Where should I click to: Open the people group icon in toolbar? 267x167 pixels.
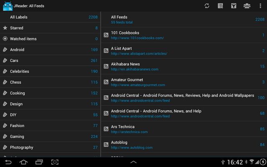(x=247, y=6)
